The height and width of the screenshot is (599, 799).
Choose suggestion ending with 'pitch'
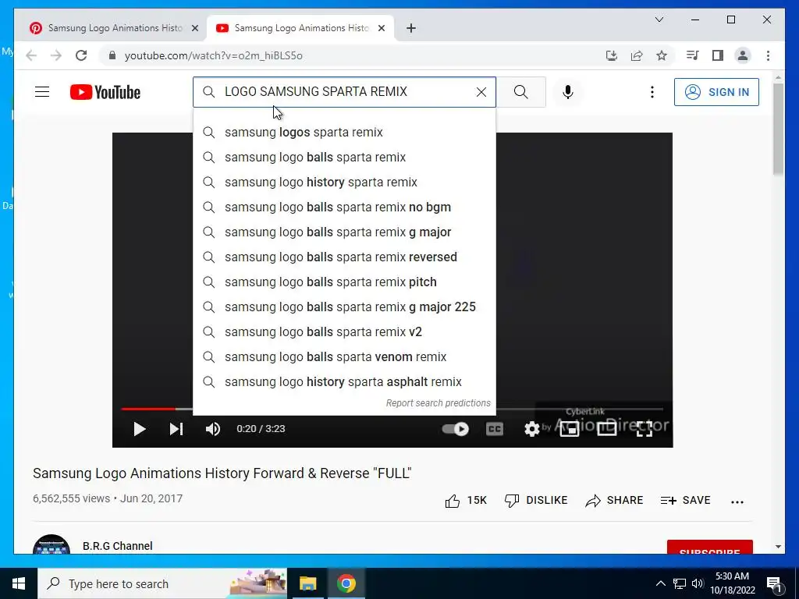tap(344, 282)
